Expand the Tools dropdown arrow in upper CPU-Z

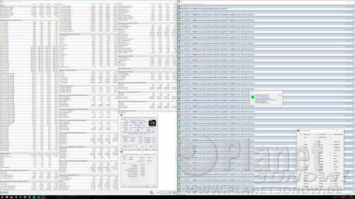click(142, 149)
